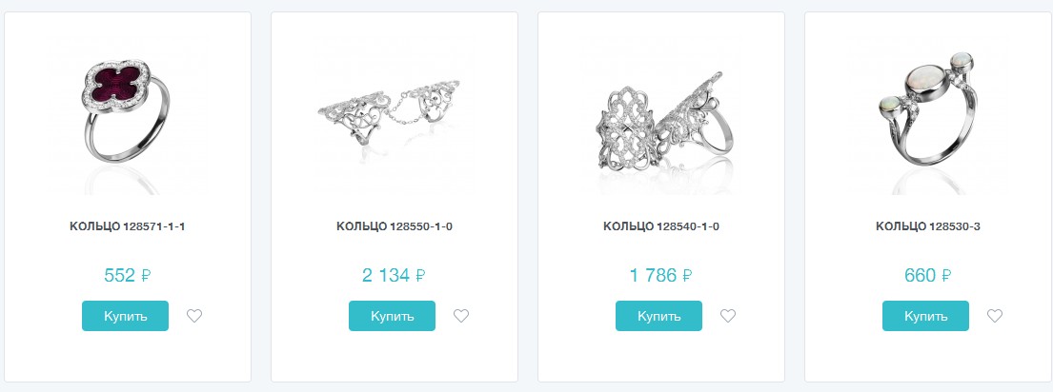Click the heart icon for ring 128550-1-0

click(x=461, y=316)
